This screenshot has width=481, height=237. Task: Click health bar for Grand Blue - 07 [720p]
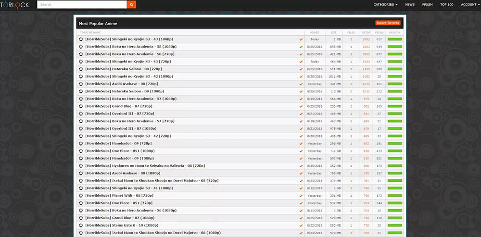(x=394, y=106)
